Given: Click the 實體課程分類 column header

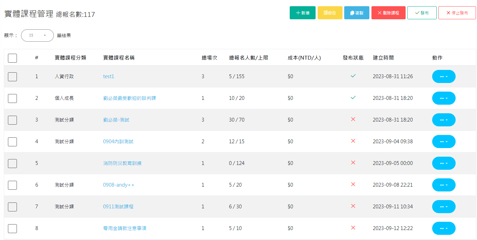Looking at the screenshot, I should click(x=70, y=58).
